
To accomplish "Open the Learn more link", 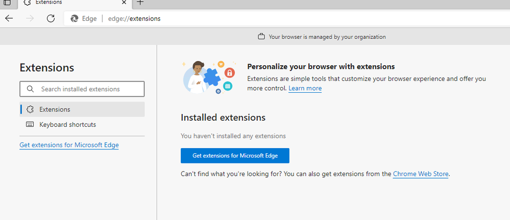I will [305, 88].
